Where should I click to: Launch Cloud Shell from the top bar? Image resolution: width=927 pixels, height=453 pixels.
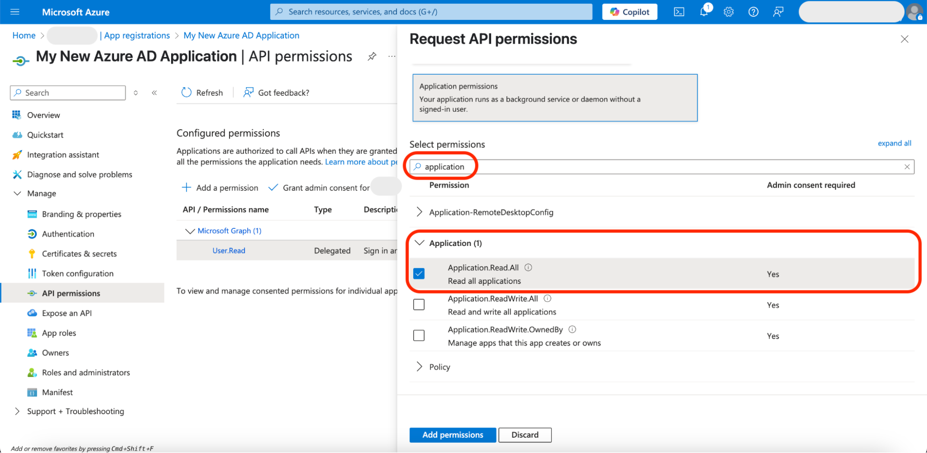(x=679, y=12)
